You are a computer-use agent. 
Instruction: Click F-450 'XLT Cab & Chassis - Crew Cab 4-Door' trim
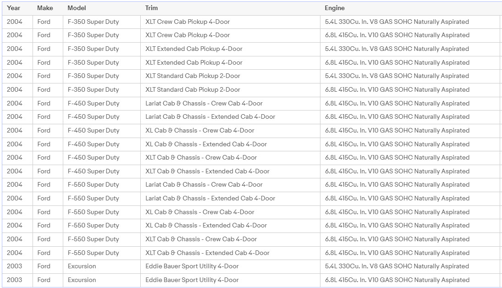pyautogui.click(x=201, y=158)
